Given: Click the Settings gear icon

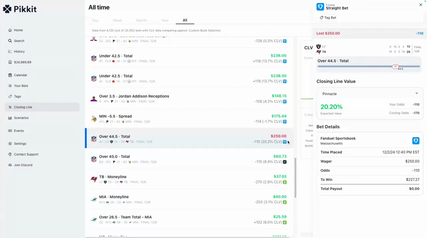Looking at the screenshot, I should 10,144.
